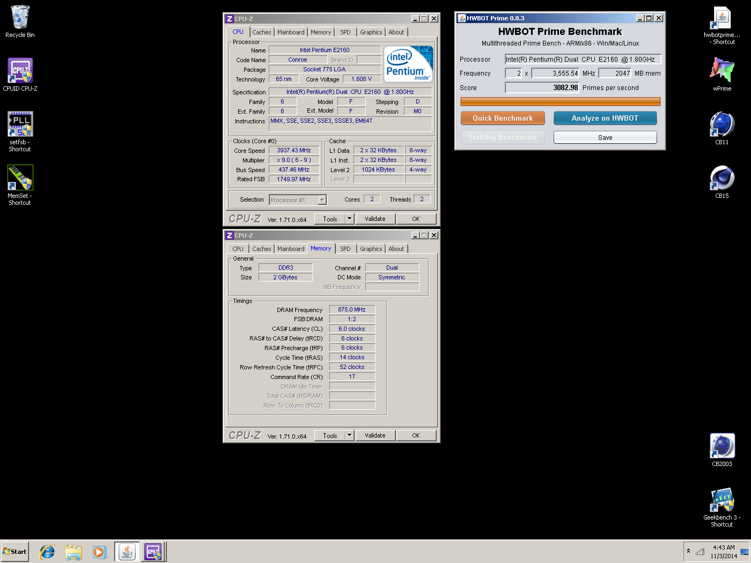Click Bus Speed value 437.46 MHz

pos(294,169)
